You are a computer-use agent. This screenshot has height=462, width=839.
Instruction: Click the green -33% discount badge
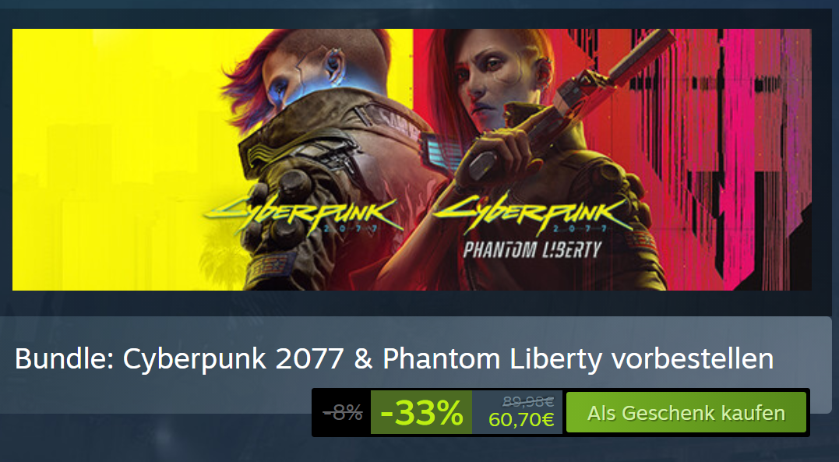coord(421,412)
